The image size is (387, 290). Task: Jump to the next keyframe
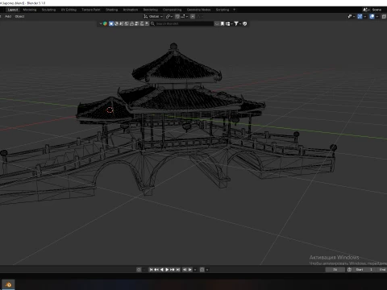click(x=173, y=270)
